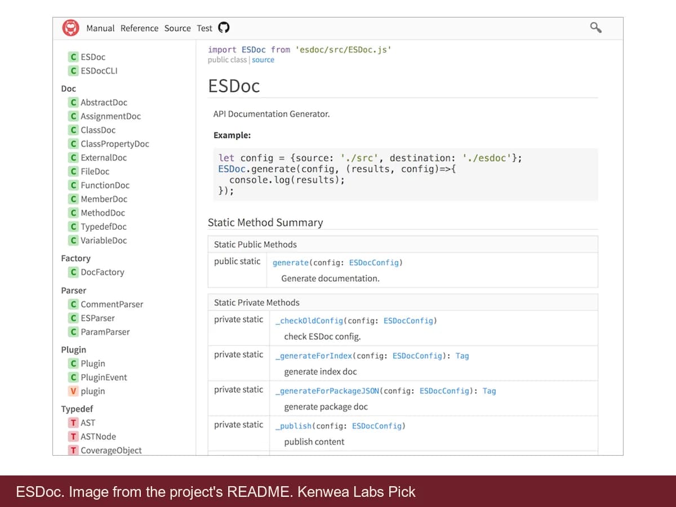This screenshot has width=676, height=507.
Task: Select AbstractDoc in the Doc section
Action: pyautogui.click(x=104, y=103)
